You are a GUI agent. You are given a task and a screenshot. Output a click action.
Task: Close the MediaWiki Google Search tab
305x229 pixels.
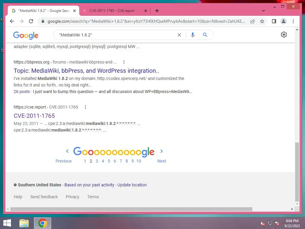click(74, 11)
